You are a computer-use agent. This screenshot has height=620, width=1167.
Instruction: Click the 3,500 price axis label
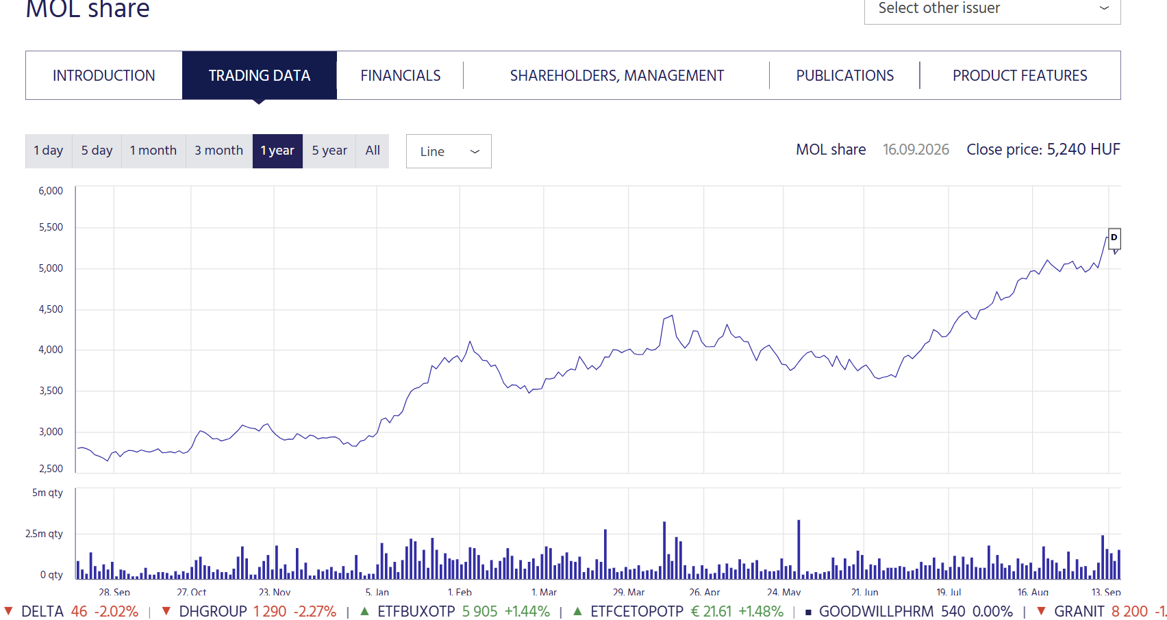point(51,391)
